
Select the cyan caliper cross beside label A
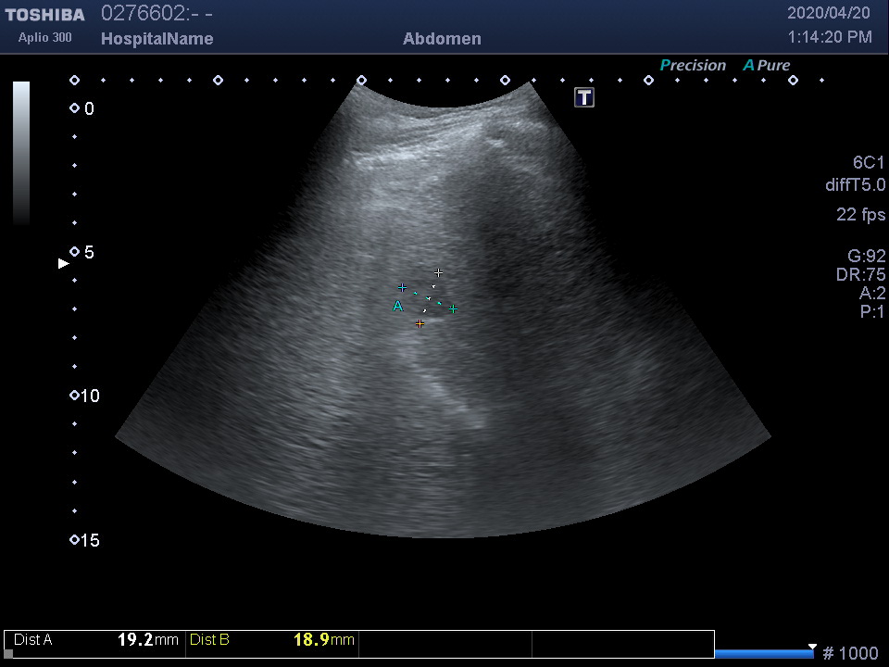(402, 288)
